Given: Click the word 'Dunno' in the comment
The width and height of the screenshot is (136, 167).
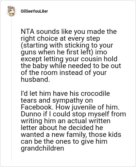Looking at the screenshot, I should click(31, 114).
